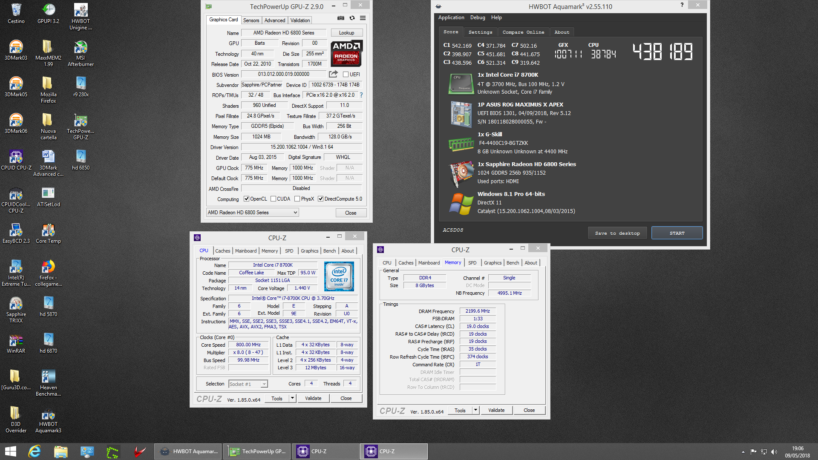Open the ATISetLod desktop icon
Image resolution: width=818 pixels, height=460 pixels.
pos(48,197)
